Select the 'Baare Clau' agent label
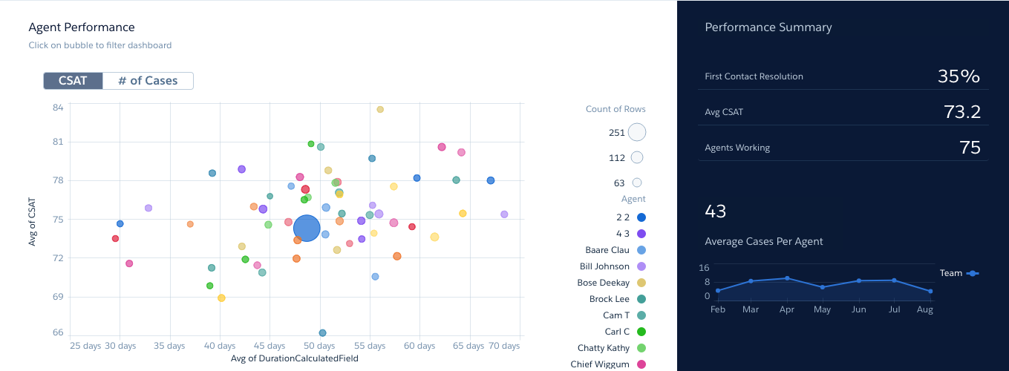This screenshot has width=1009, height=371. (607, 250)
